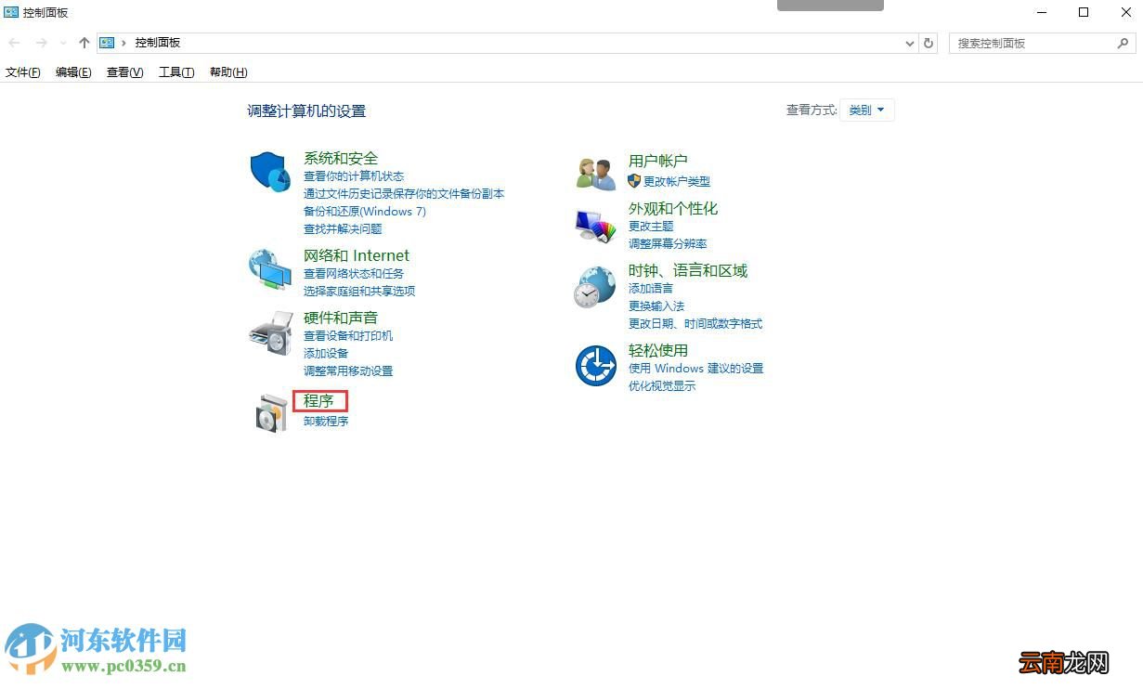Screen dimensions: 1143x689
Task: Click the Control Panel title bar icon
Action: point(11,13)
